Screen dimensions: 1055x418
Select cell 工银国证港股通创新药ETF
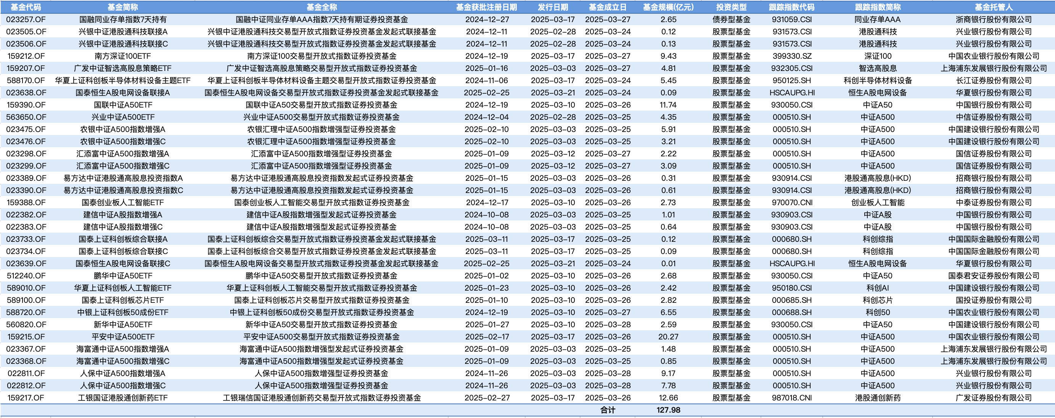click(122, 398)
